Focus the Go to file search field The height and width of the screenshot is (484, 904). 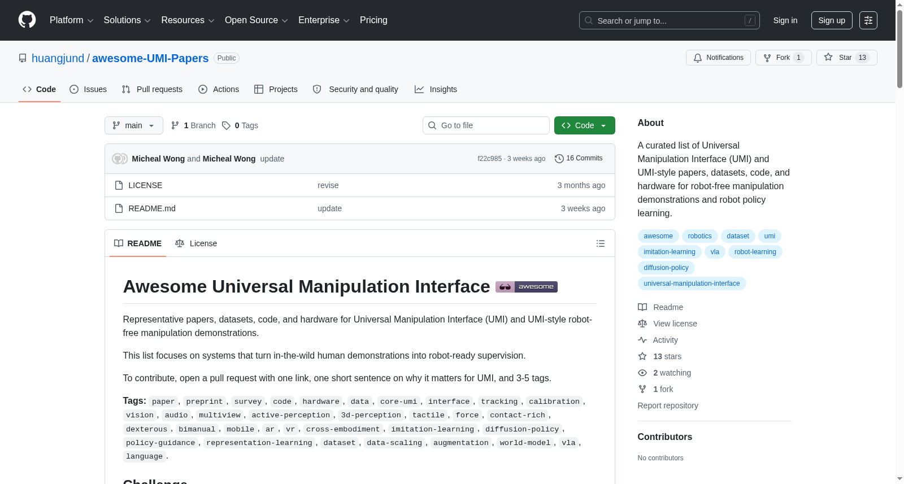click(x=486, y=125)
